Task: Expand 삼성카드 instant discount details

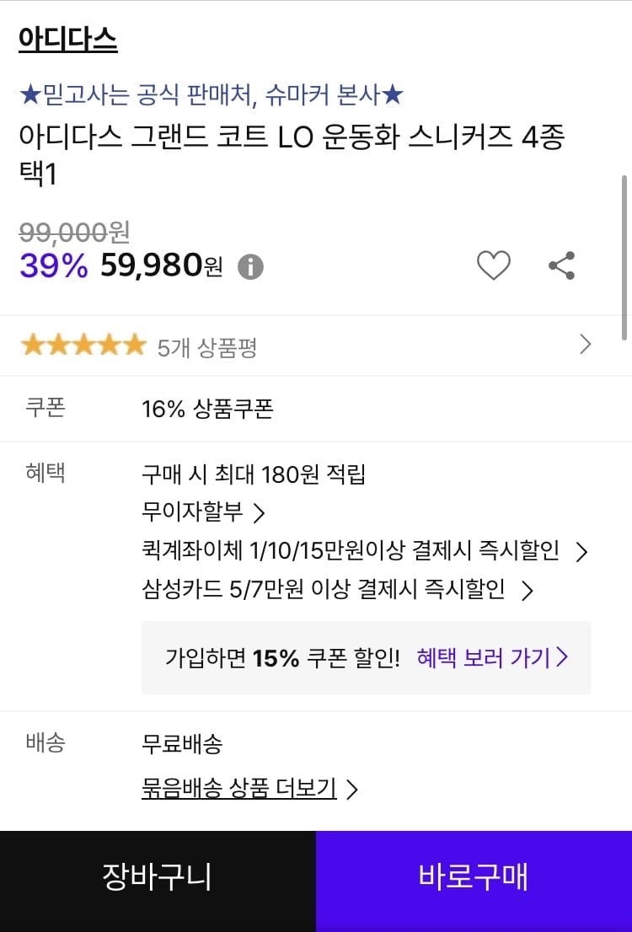Action: click(x=337, y=590)
